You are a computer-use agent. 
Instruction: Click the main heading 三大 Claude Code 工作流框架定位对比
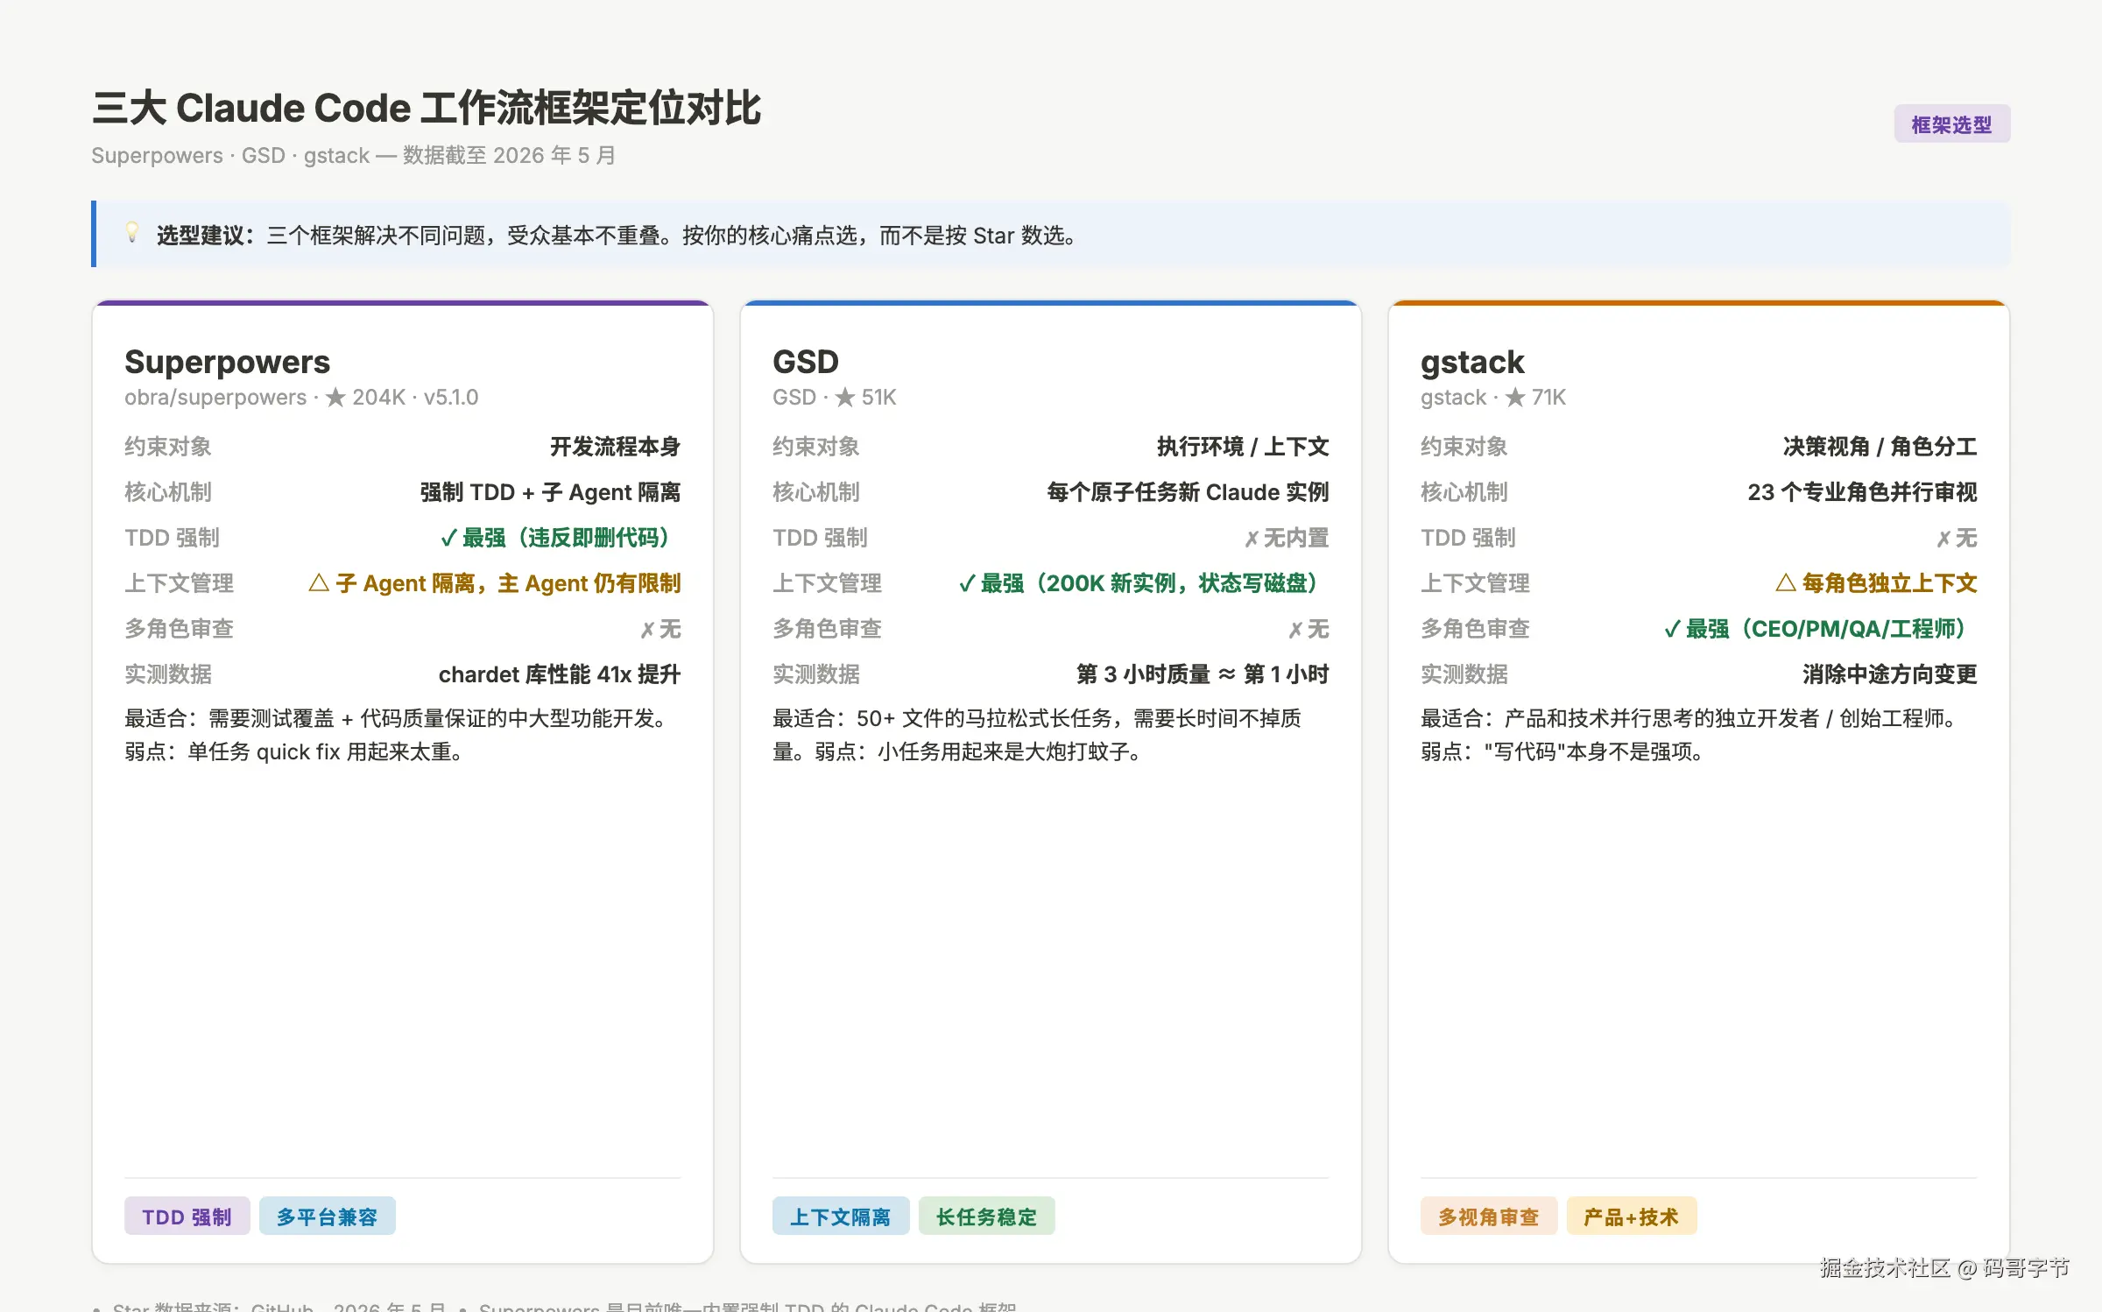coord(427,108)
